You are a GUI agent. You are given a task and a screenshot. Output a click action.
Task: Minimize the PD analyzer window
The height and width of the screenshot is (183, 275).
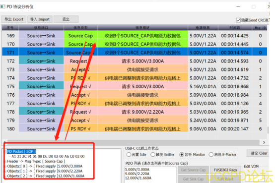(x=238, y=6)
